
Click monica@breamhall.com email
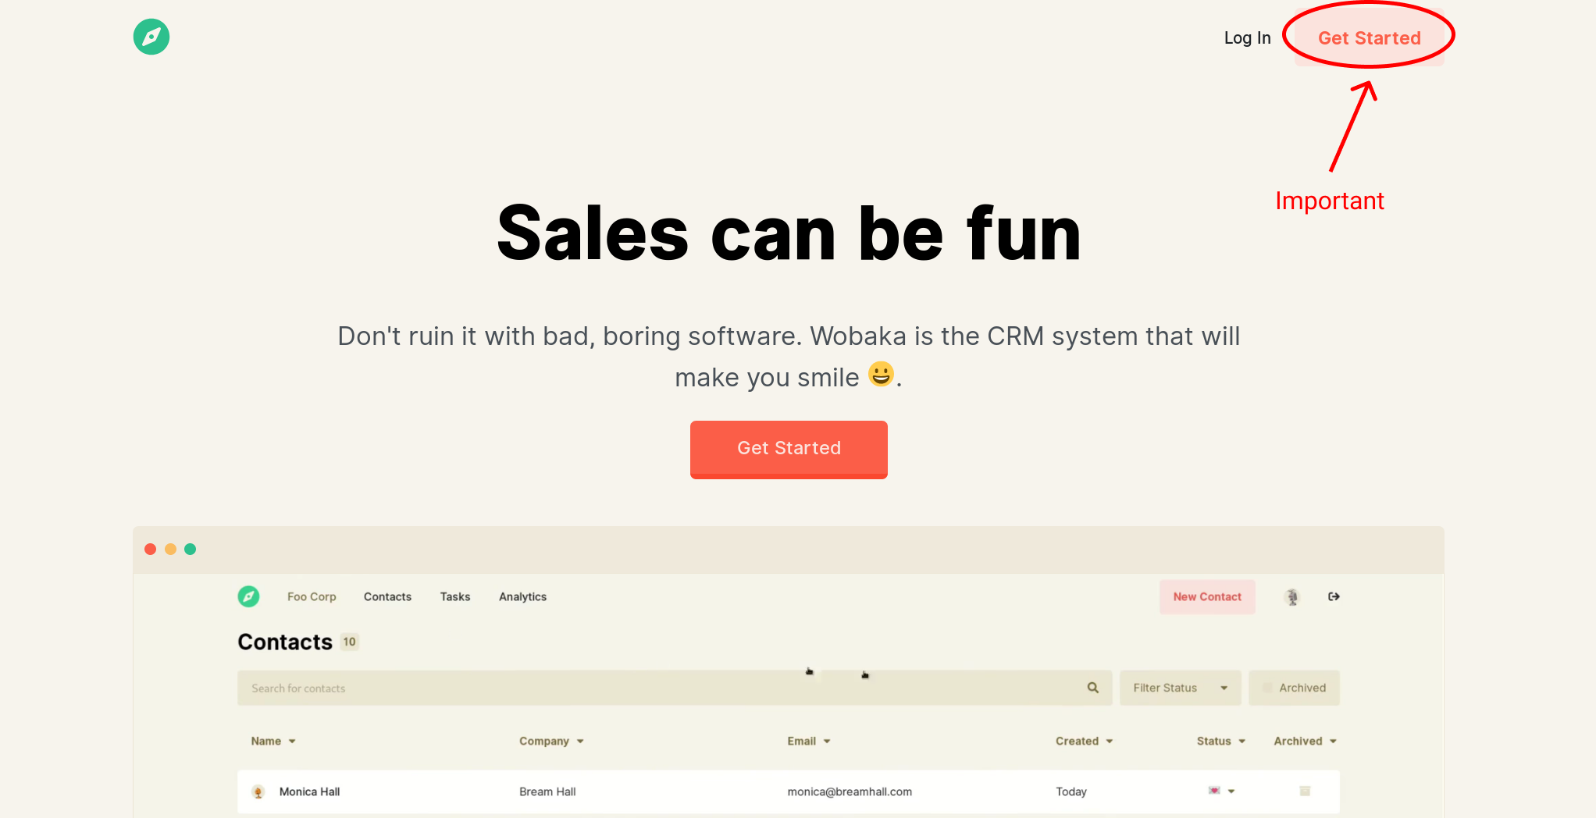point(850,791)
